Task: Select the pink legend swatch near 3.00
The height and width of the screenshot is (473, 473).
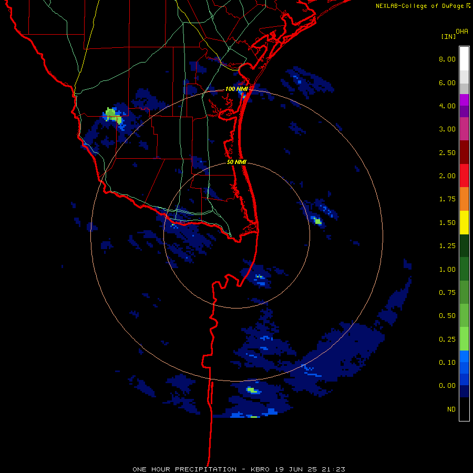Action: [x=464, y=129]
